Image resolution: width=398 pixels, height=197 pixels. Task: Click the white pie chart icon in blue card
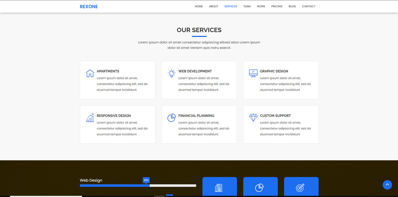[x=259, y=188]
